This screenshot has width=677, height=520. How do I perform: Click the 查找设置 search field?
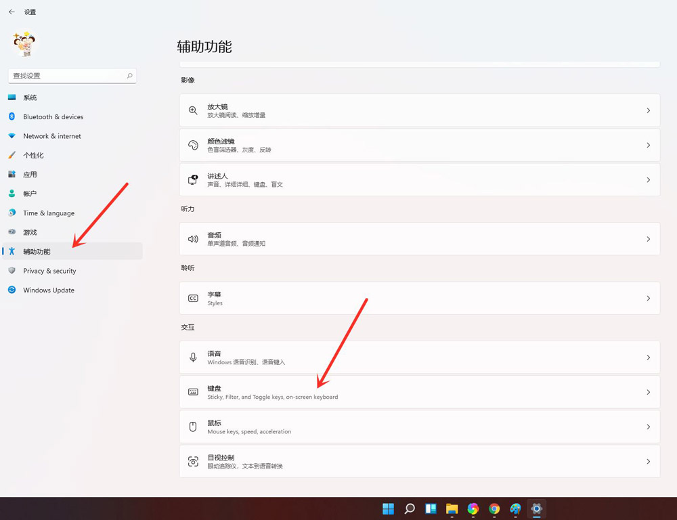(72, 75)
